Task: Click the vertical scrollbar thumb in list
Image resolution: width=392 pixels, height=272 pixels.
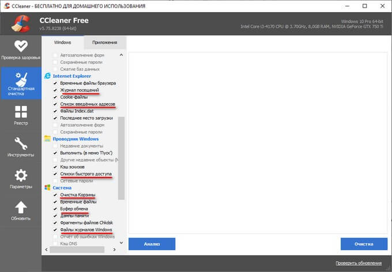Action: [121, 158]
